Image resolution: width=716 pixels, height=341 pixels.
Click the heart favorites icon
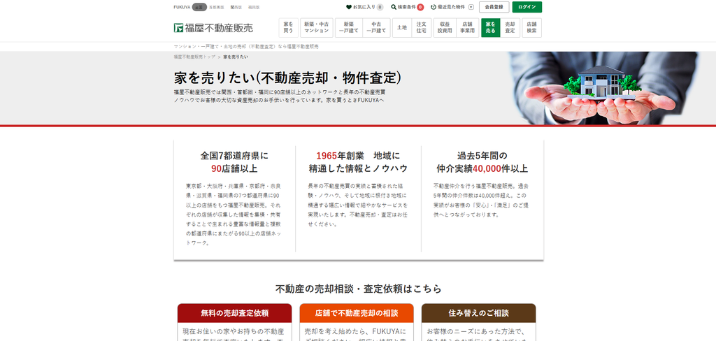pyautogui.click(x=349, y=7)
